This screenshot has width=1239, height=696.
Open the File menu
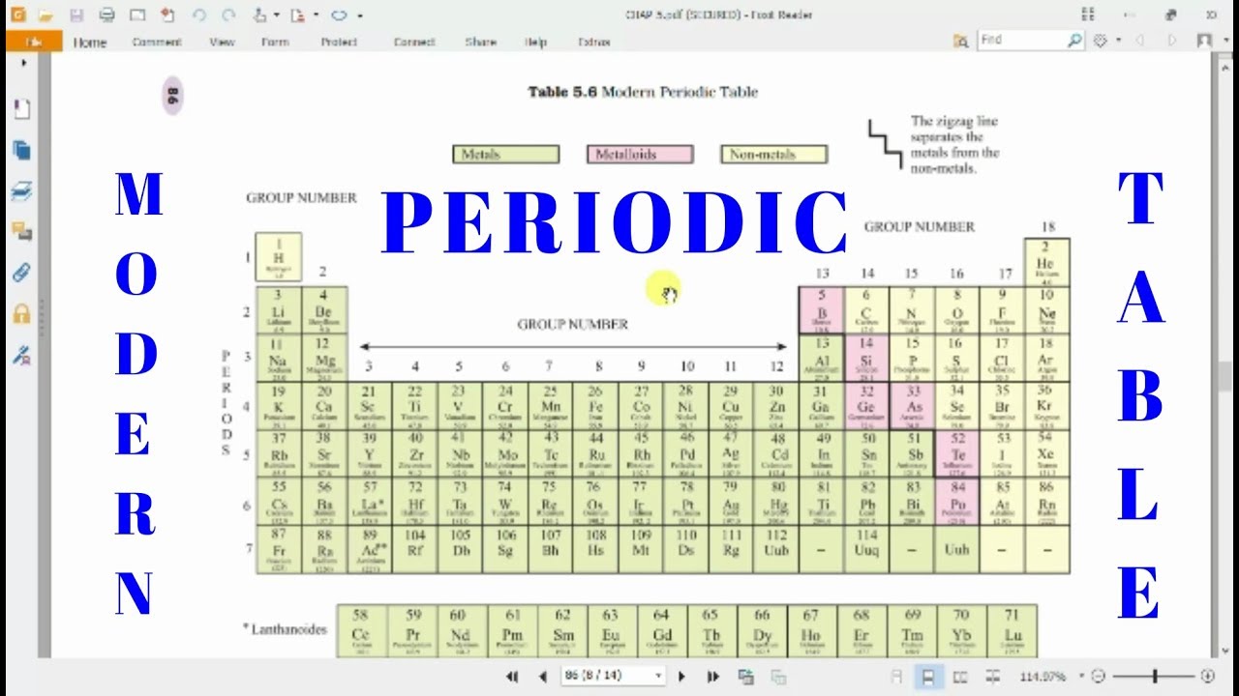click(34, 42)
